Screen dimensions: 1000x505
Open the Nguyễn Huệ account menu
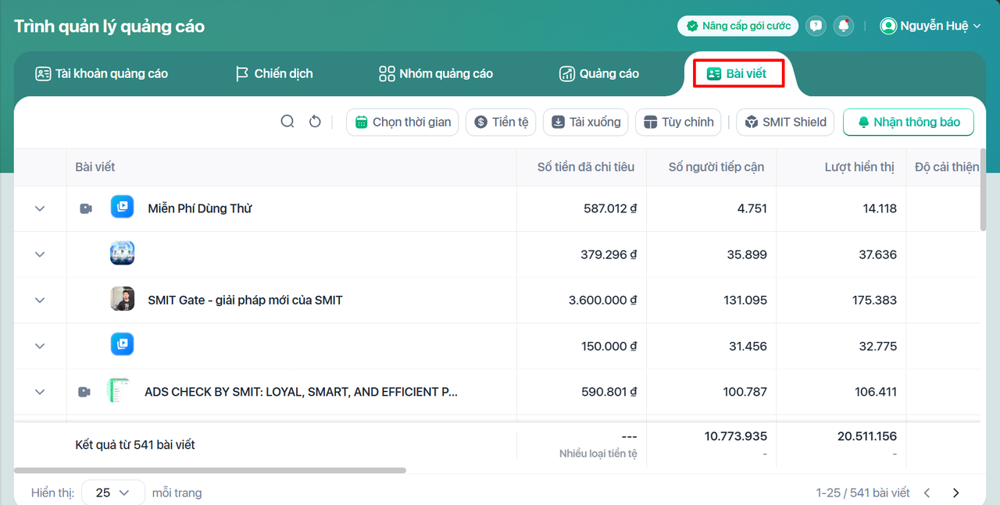pyautogui.click(x=930, y=26)
